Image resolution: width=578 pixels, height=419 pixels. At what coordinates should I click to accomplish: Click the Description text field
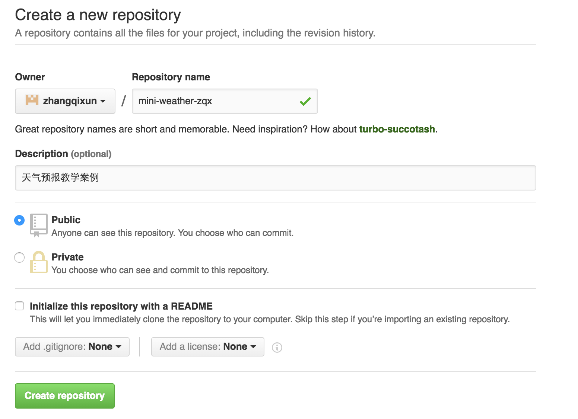pos(276,178)
